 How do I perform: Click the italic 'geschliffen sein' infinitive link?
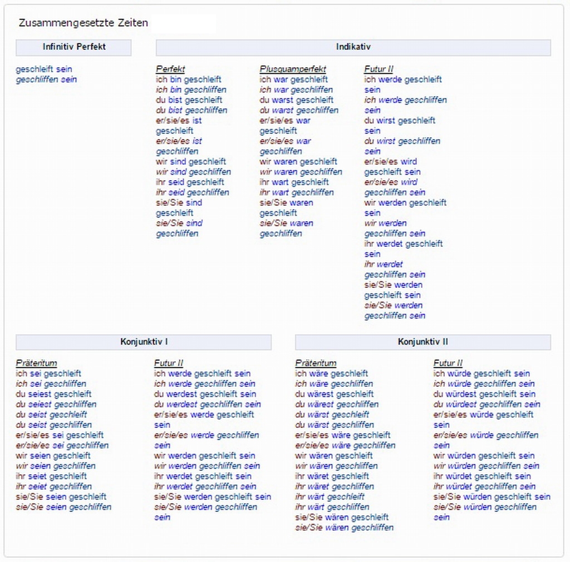(x=46, y=79)
